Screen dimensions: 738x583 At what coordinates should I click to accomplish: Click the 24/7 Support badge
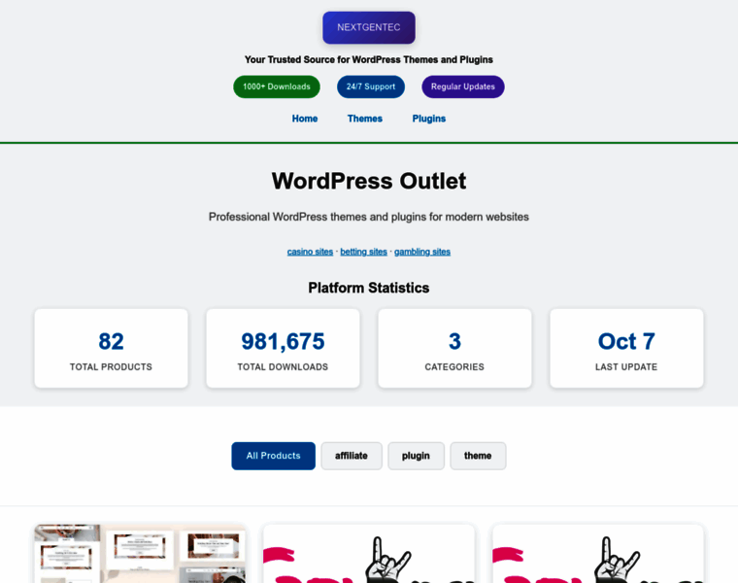pyautogui.click(x=370, y=86)
